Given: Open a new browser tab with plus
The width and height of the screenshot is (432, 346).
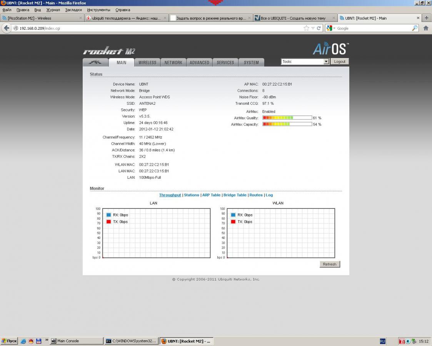Looking at the screenshot, I should point(427,18).
